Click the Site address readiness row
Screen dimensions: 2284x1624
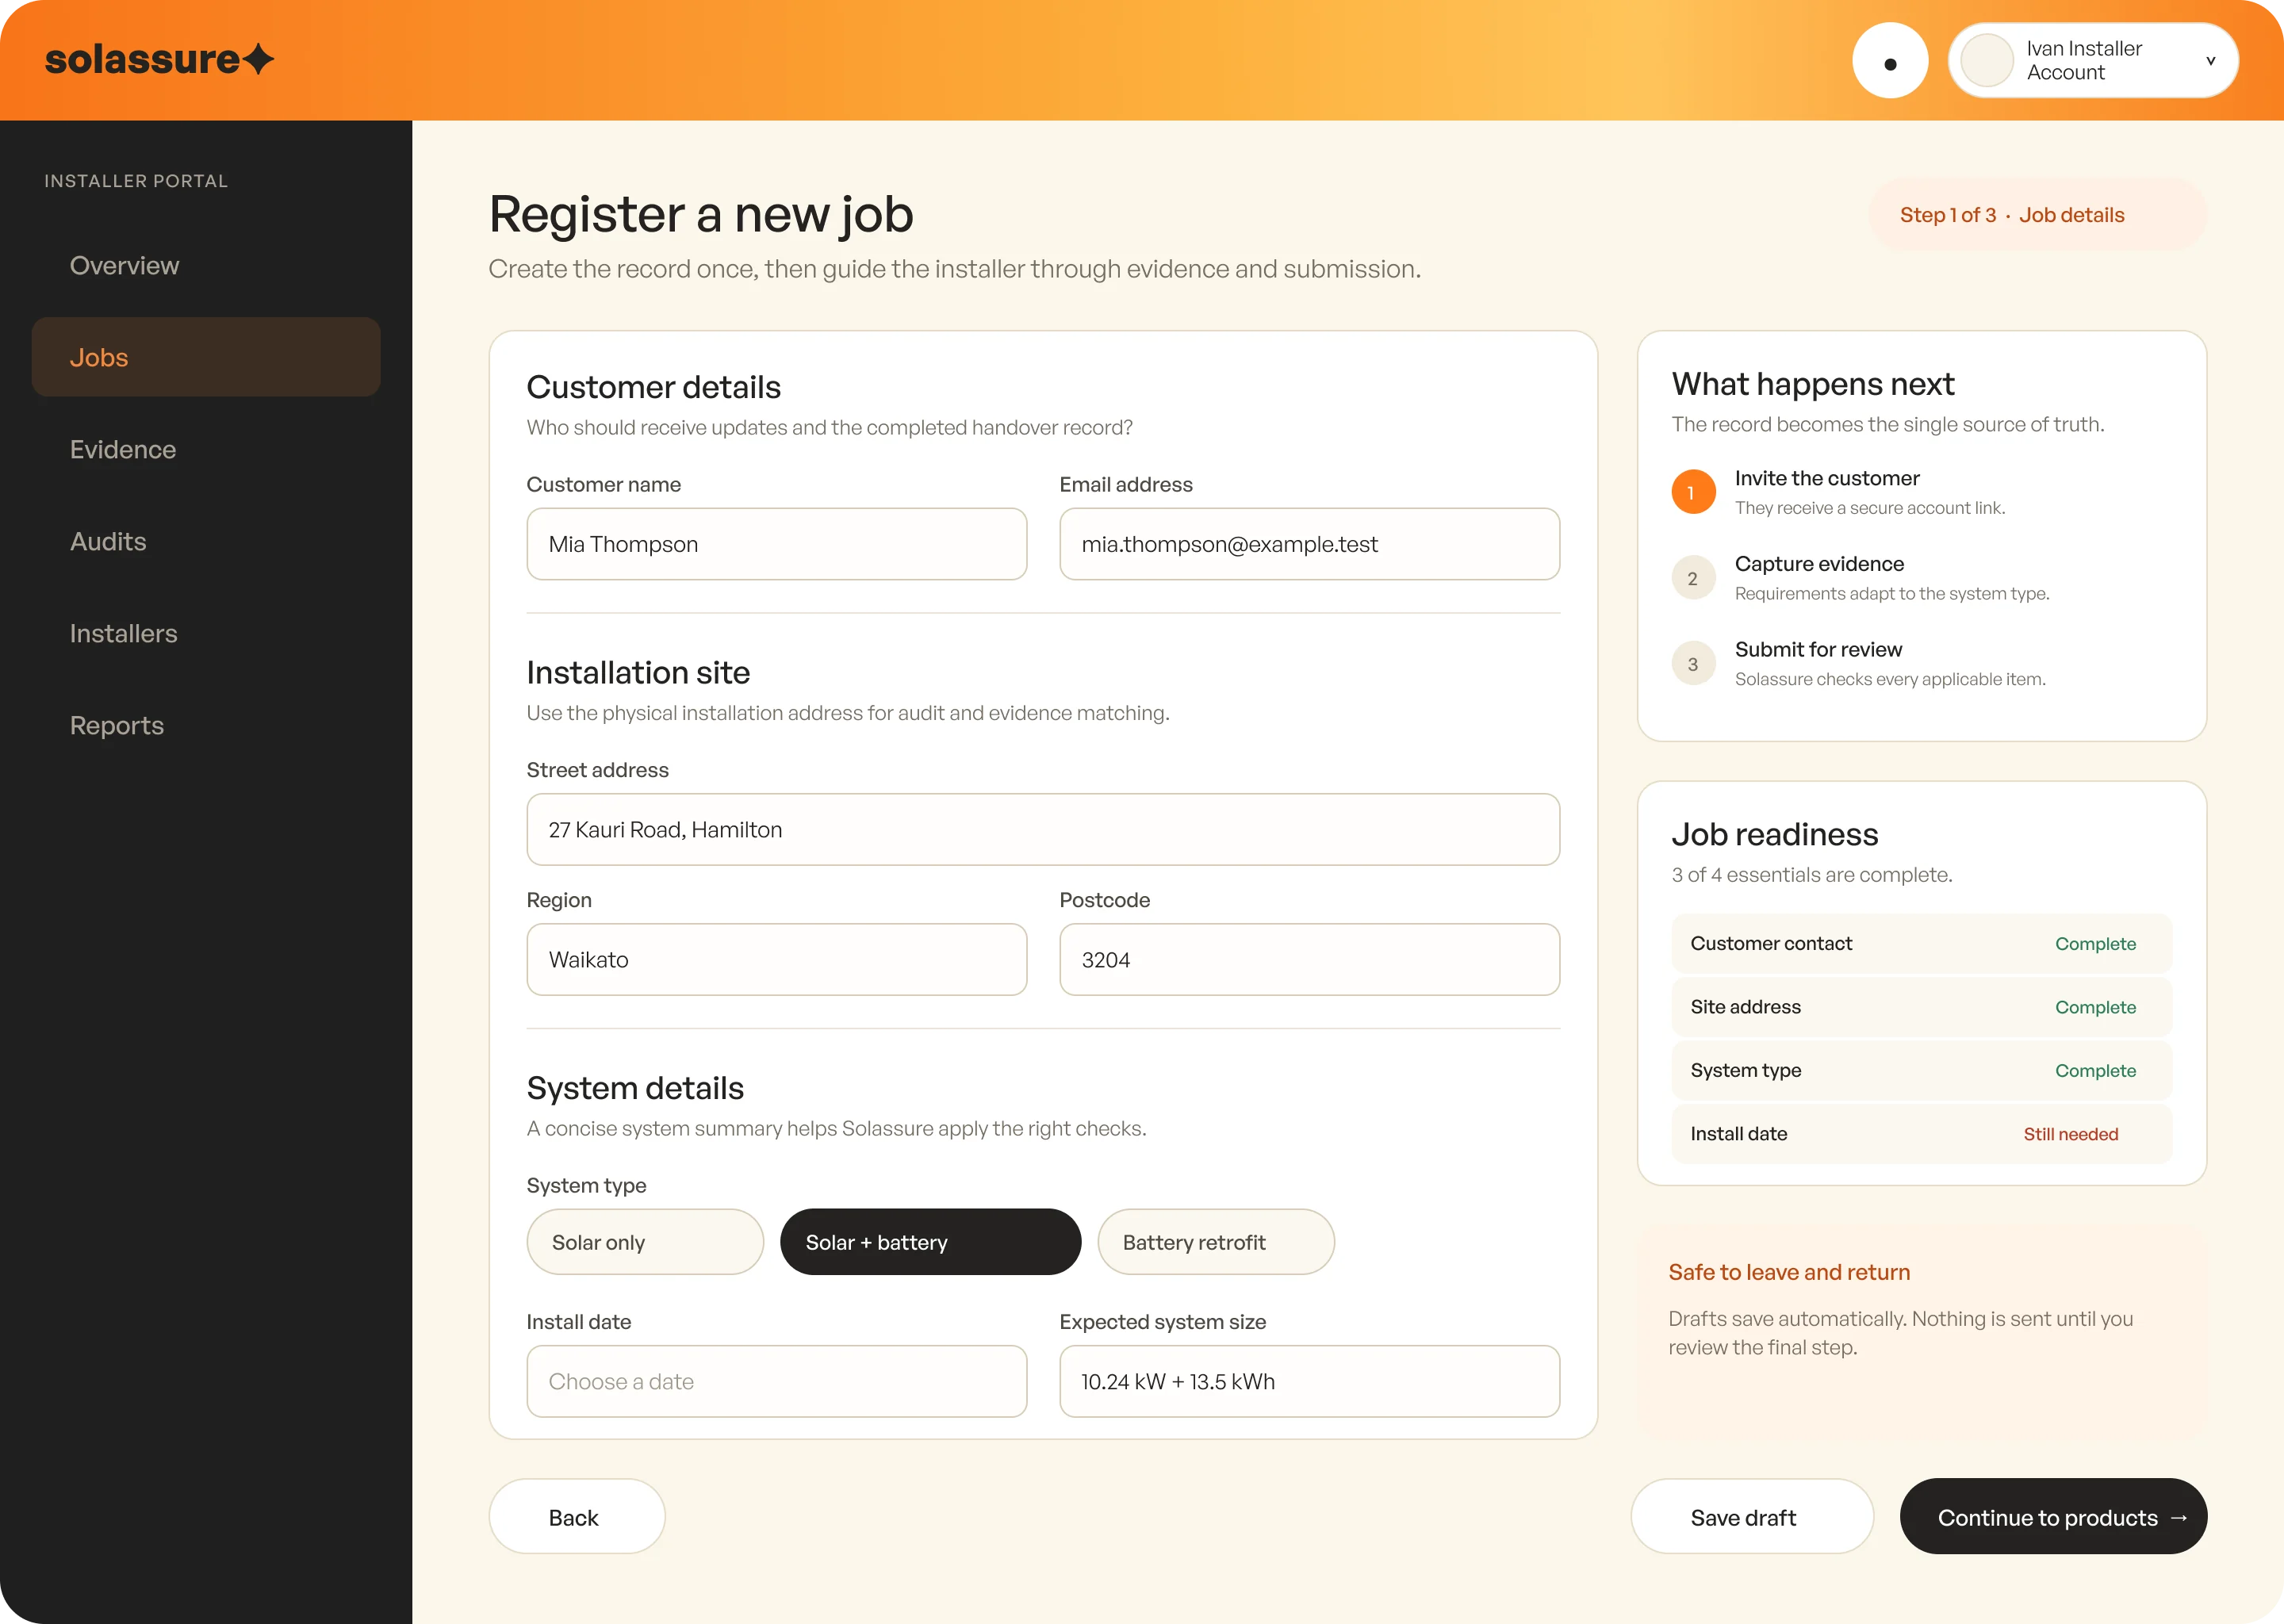1921,1007
